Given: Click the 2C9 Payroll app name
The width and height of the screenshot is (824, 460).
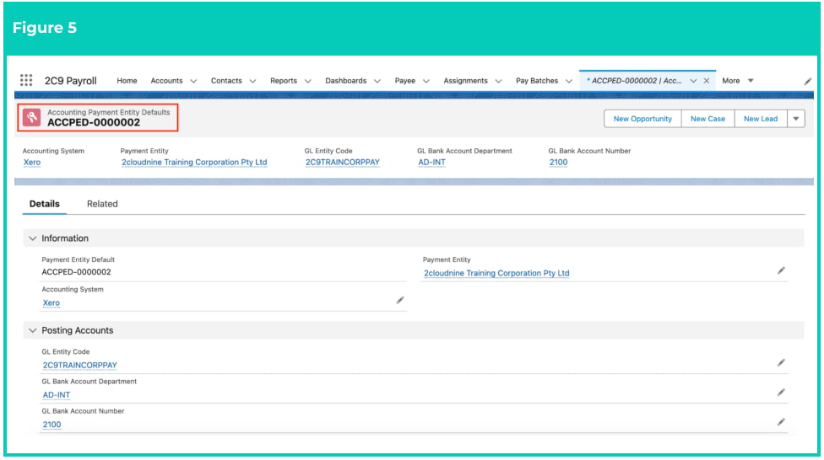Looking at the screenshot, I should coord(70,81).
